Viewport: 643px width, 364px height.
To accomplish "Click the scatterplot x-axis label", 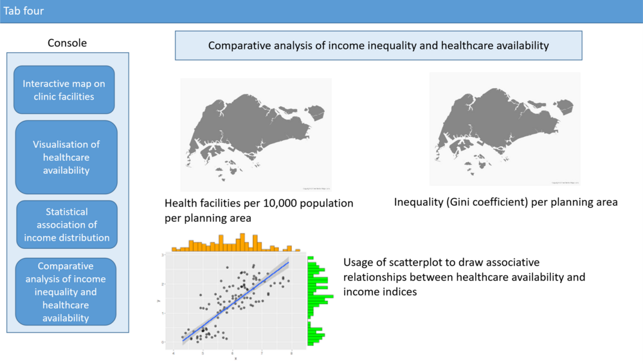I will pos(234,358).
